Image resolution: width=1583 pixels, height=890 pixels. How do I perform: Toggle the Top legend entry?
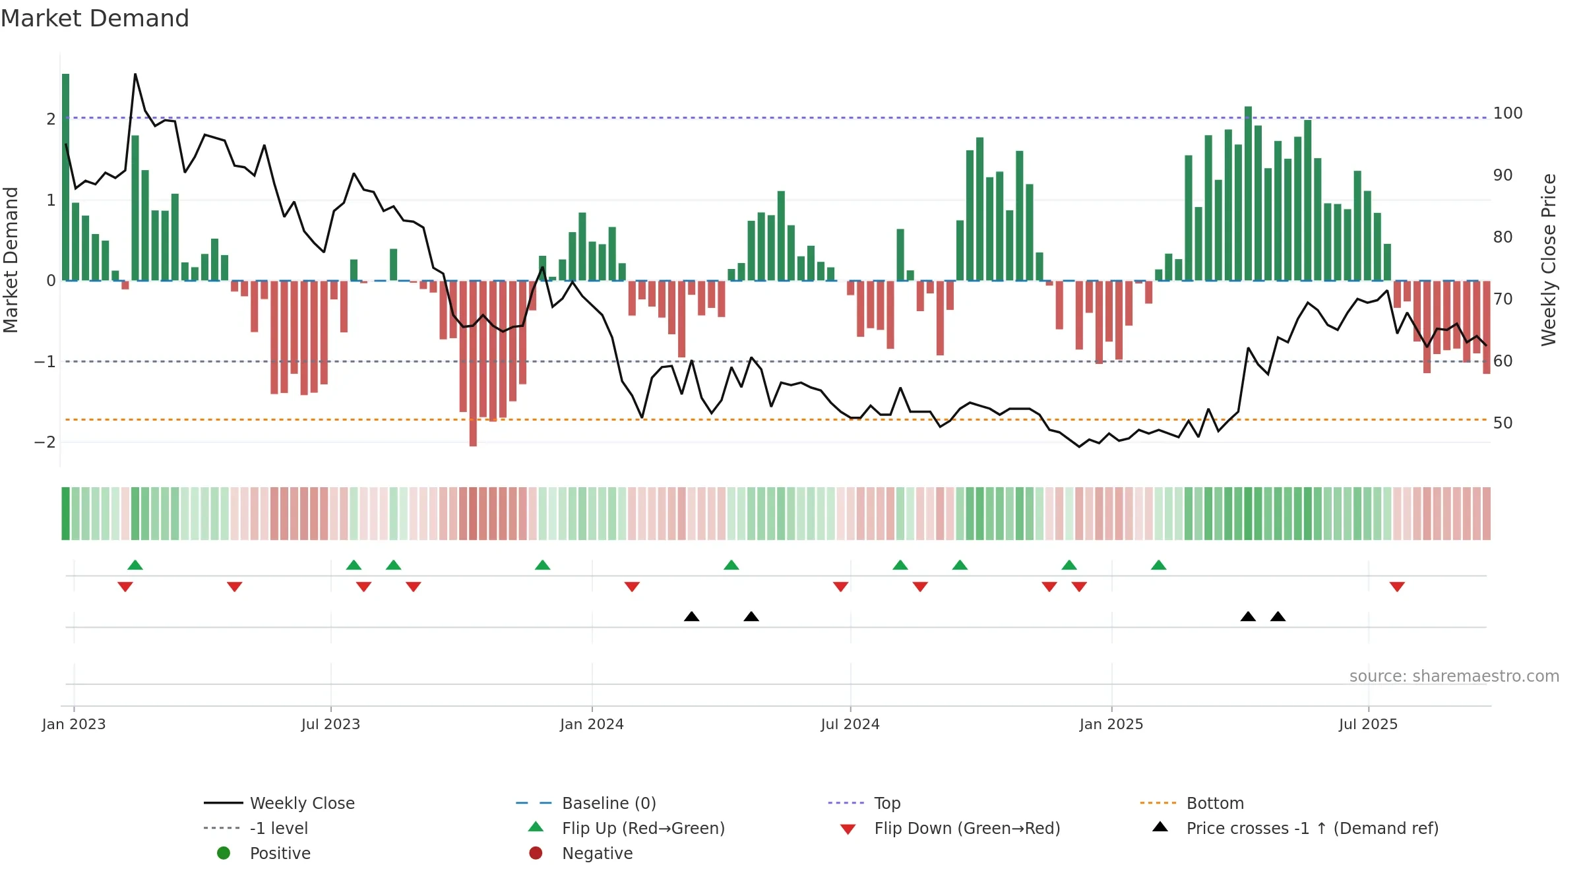(x=864, y=803)
